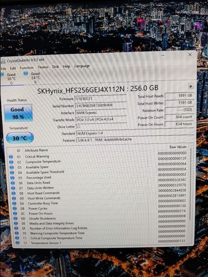
Task: Click the status circle for Unsafe Shutdowns
Action: coord(15,218)
